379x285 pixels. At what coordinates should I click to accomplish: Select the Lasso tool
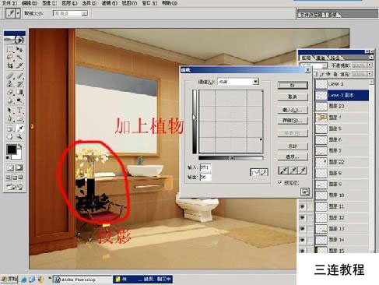[x=10, y=58]
